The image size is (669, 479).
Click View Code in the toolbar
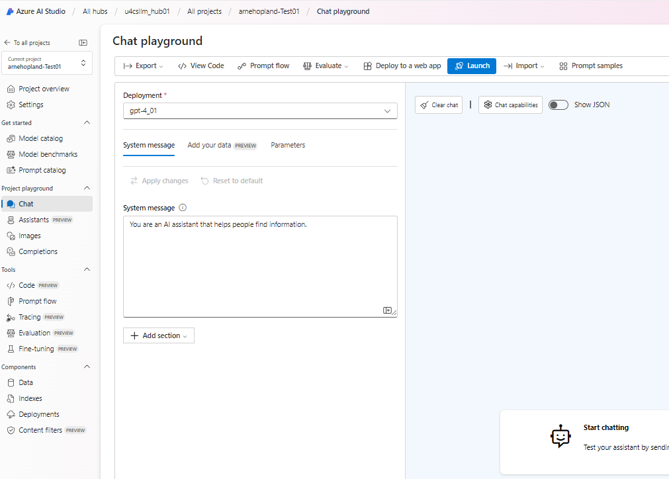click(201, 65)
